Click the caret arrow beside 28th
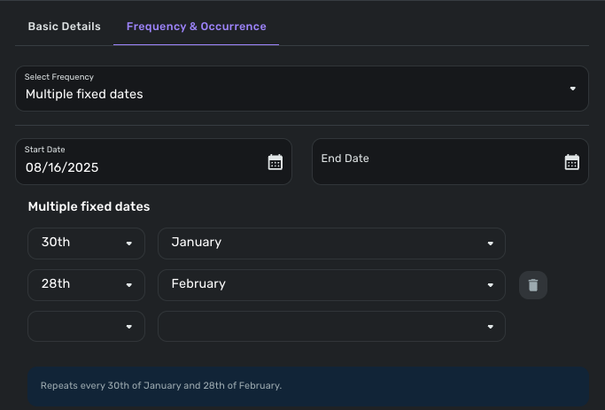The height and width of the screenshot is (410, 605). 129,285
